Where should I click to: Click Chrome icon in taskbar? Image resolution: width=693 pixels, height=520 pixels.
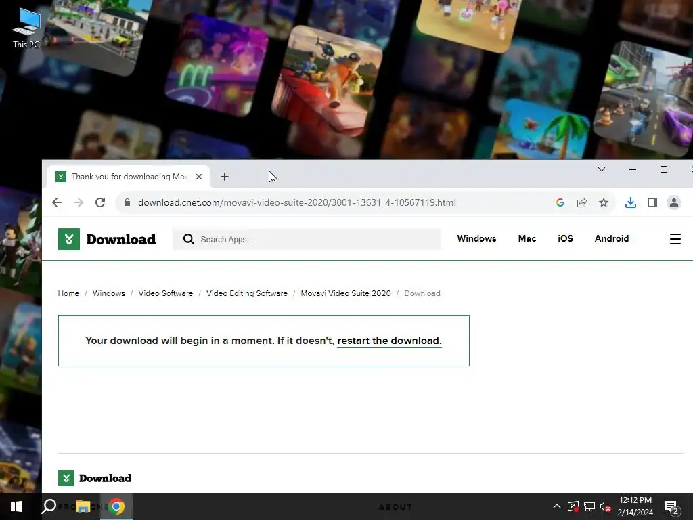pos(116,506)
